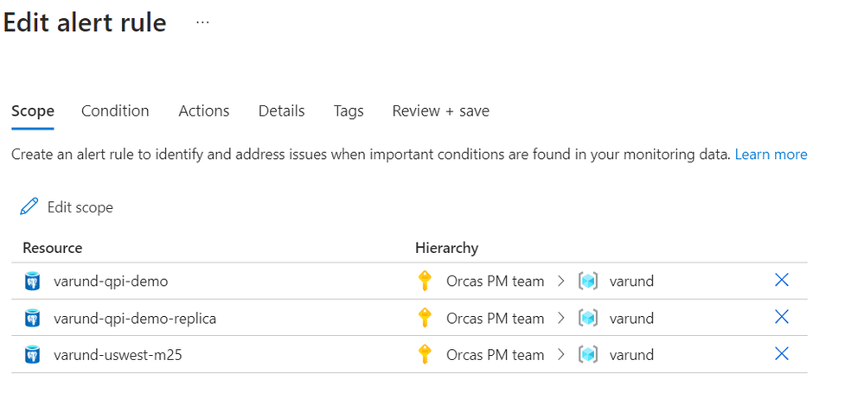Remove varund-qpi-demo from the scope

[781, 280]
